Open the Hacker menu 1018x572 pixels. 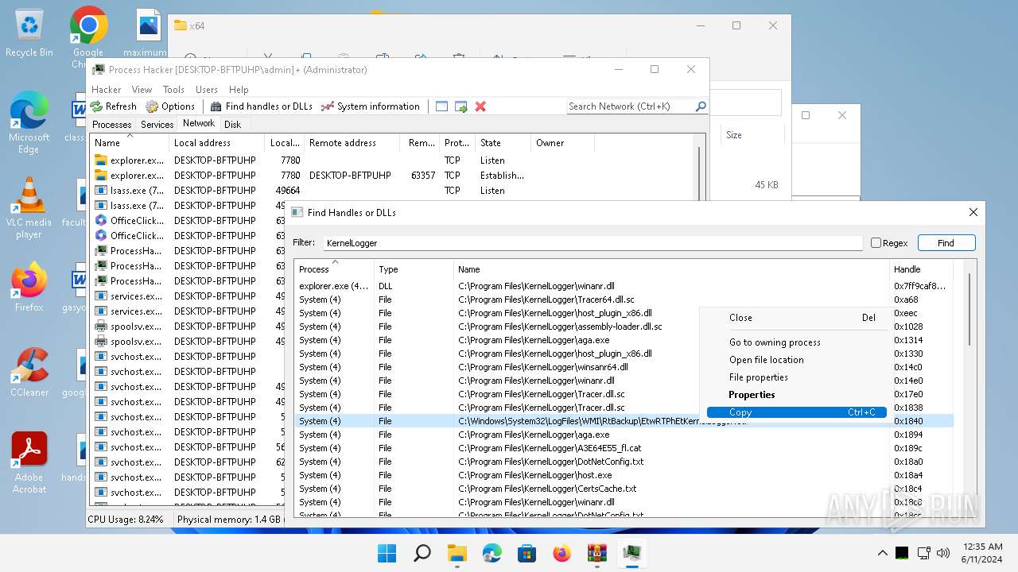pos(107,90)
